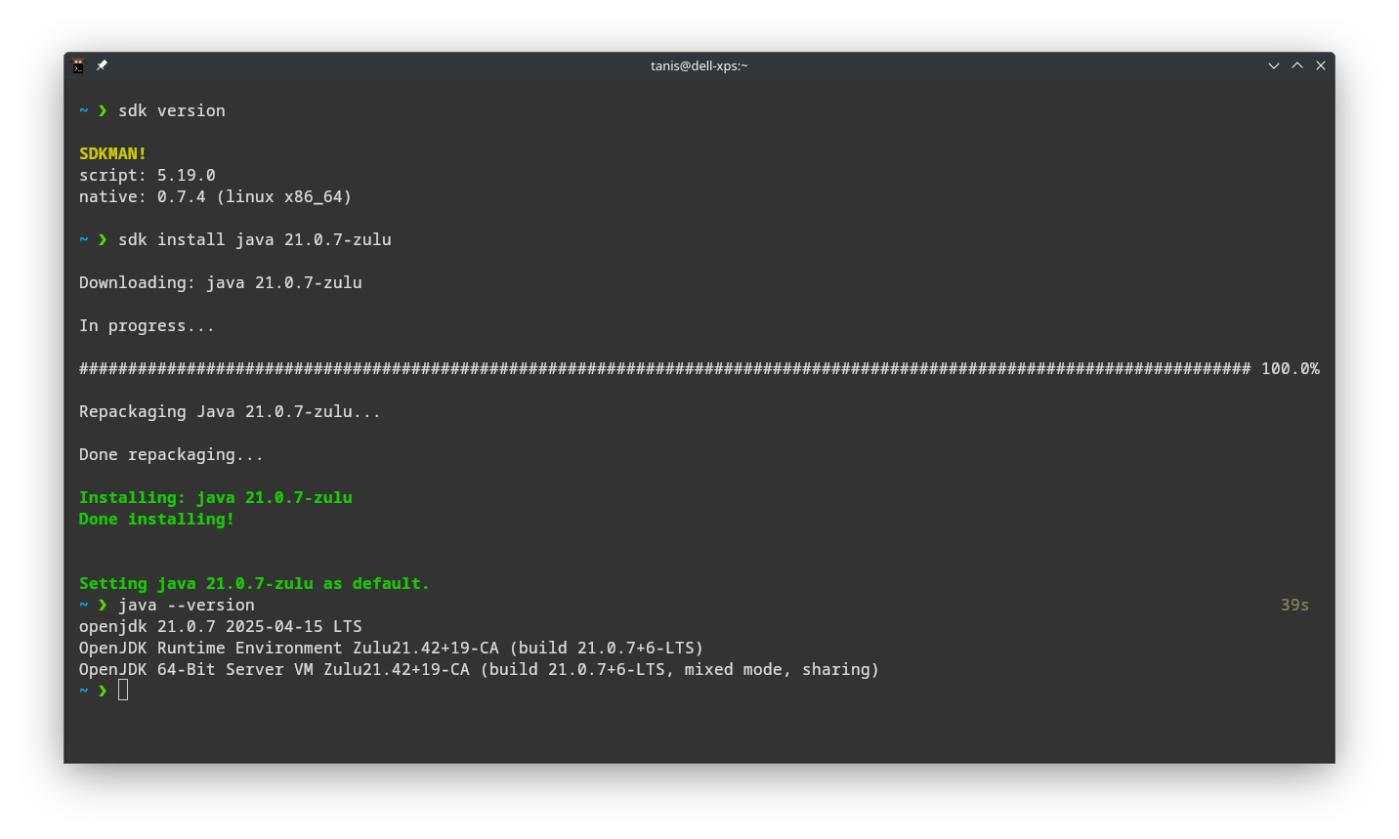Image resolution: width=1399 pixels, height=839 pixels.
Task: Collapse window using up chevron control
Action: tap(1296, 65)
